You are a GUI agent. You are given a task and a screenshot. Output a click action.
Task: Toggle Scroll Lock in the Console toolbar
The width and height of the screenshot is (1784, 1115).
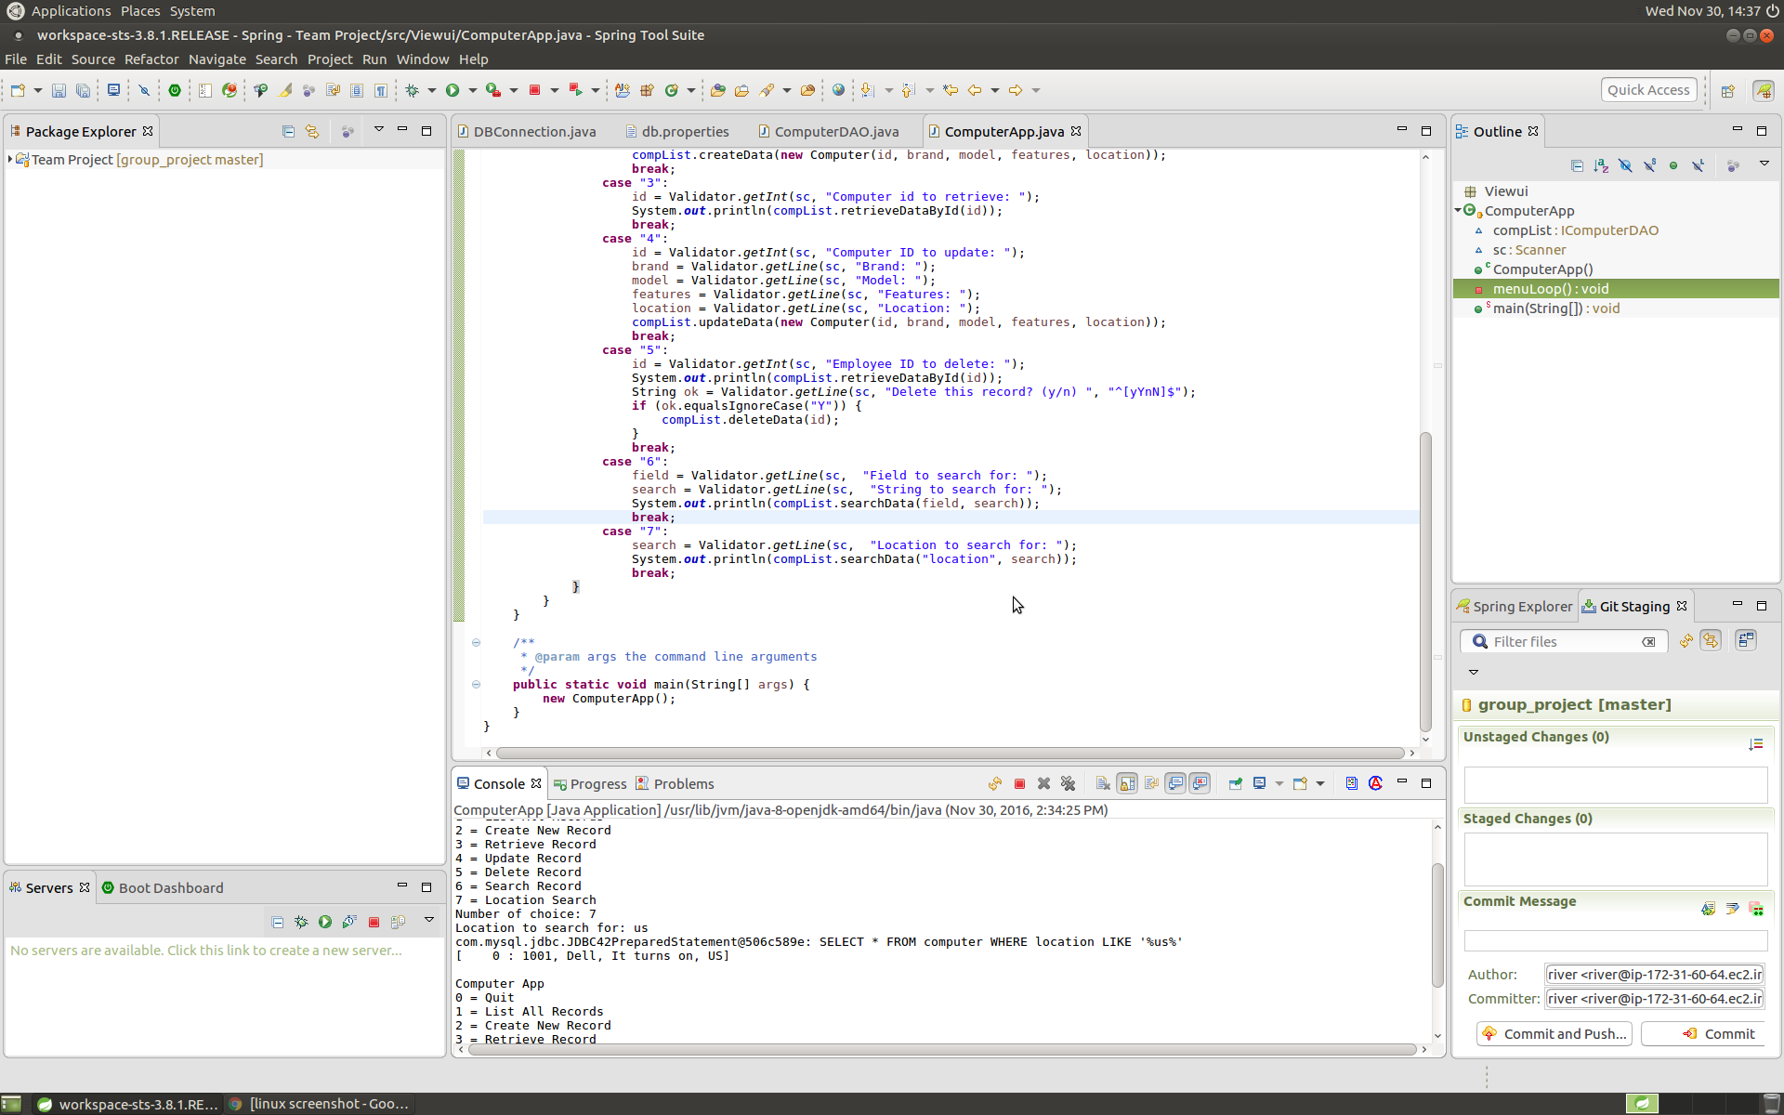click(1127, 783)
